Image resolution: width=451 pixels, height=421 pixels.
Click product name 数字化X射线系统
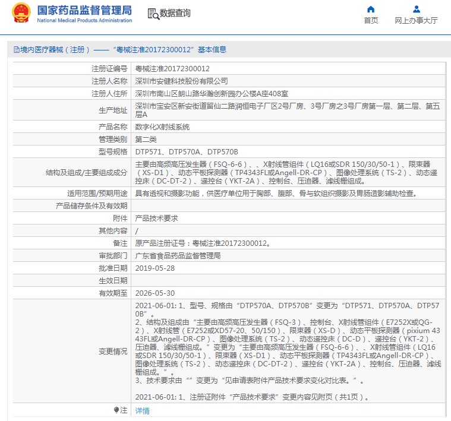click(163, 127)
